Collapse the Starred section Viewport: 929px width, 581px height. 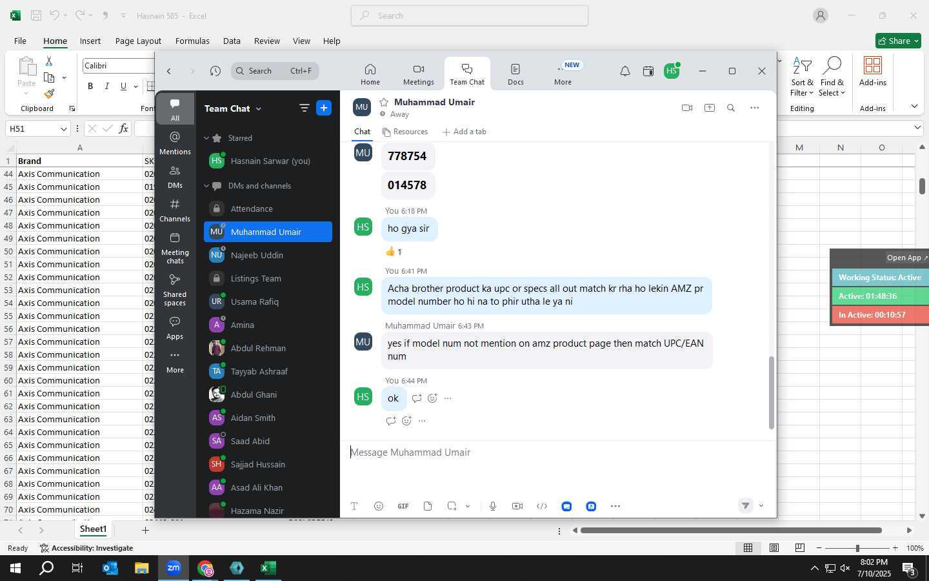[206, 138]
